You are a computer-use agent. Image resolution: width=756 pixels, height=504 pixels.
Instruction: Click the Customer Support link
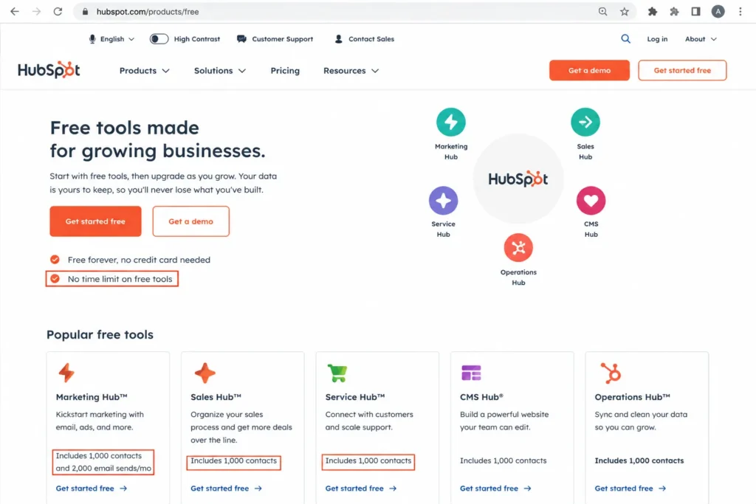click(x=282, y=39)
